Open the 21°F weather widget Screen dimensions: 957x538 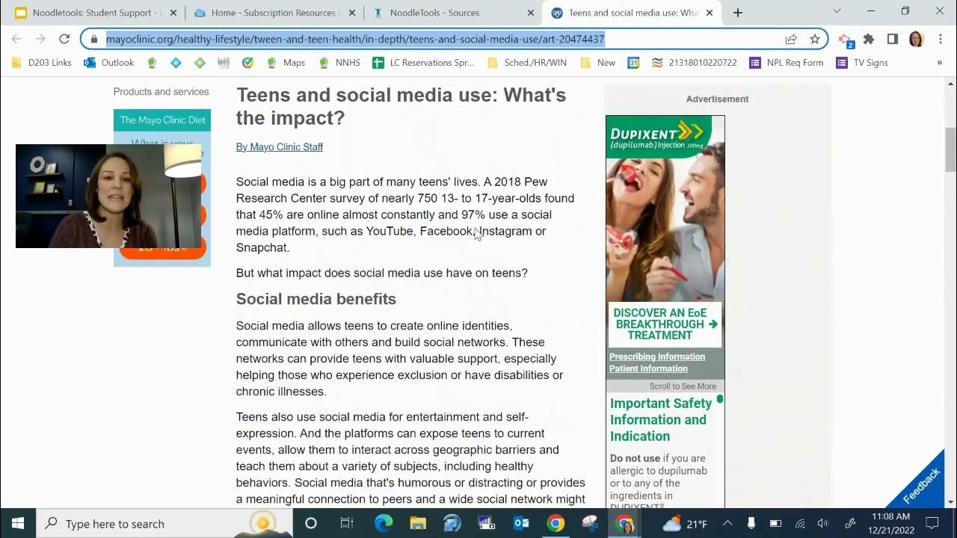click(684, 523)
